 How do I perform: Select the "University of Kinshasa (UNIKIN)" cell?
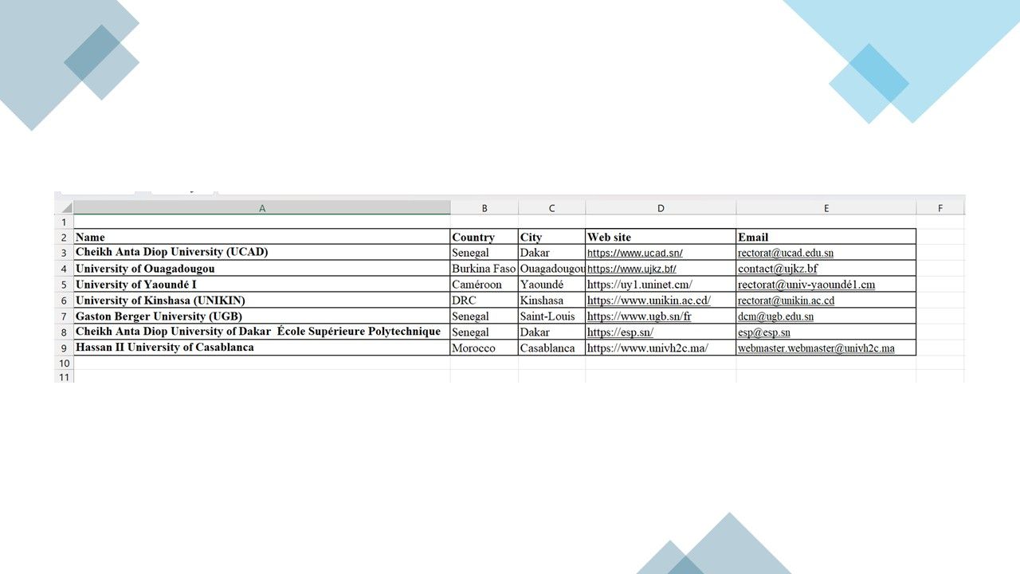262,301
